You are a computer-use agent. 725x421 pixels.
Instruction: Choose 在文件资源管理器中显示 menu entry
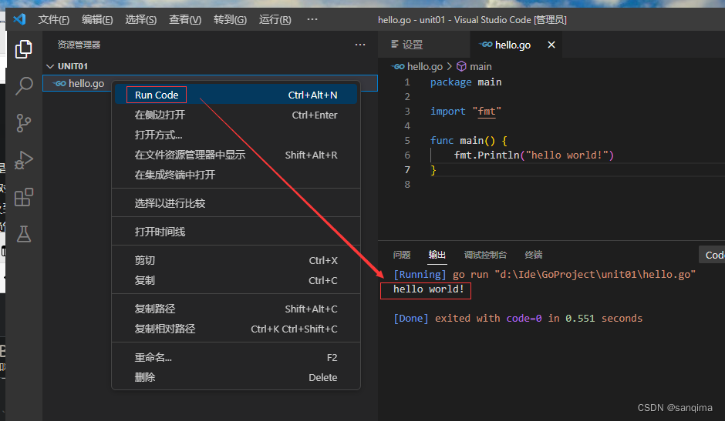(x=236, y=155)
